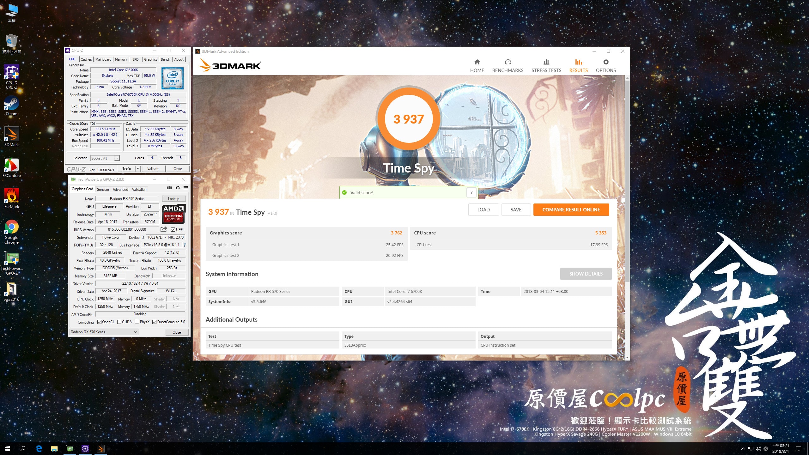Toggle the PhysX checkbox in GPU-Z

[137, 322]
